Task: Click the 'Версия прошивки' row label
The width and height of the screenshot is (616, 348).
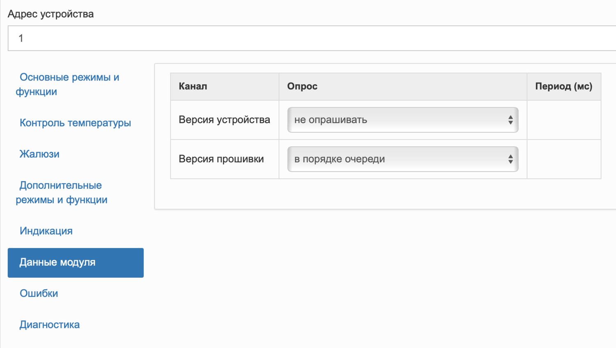Action: pyautogui.click(x=221, y=159)
